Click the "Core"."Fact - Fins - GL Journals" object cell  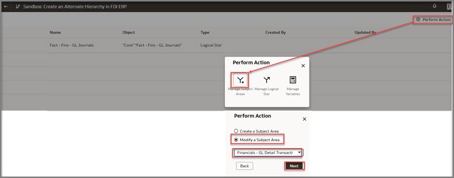click(x=152, y=45)
